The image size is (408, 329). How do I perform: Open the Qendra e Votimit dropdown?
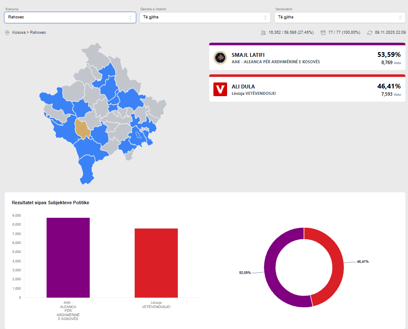pyautogui.click(x=205, y=18)
